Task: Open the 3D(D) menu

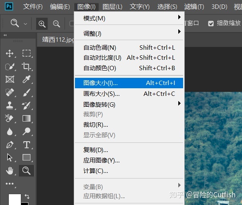Action: point(219,7)
